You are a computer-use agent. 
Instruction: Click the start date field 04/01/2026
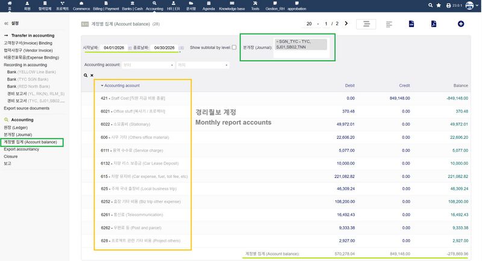[114, 48]
